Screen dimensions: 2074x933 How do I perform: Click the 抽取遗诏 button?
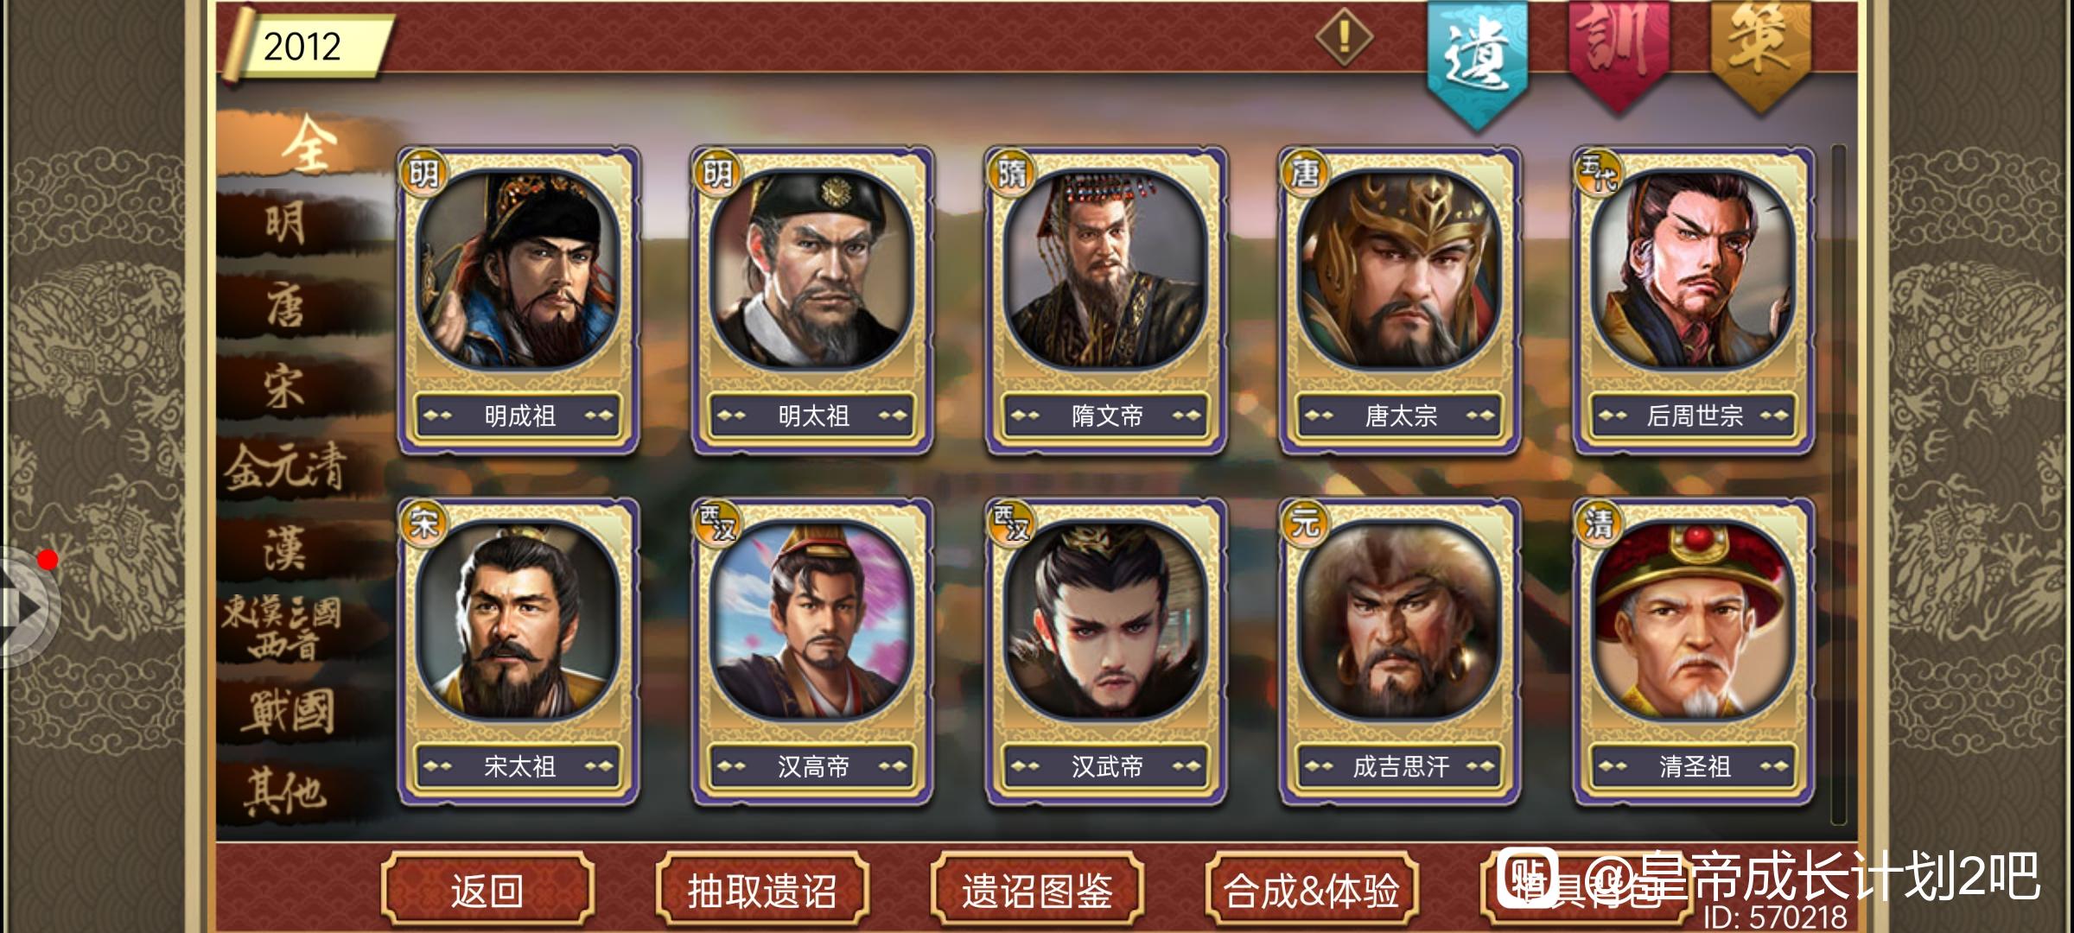[x=762, y=890]
